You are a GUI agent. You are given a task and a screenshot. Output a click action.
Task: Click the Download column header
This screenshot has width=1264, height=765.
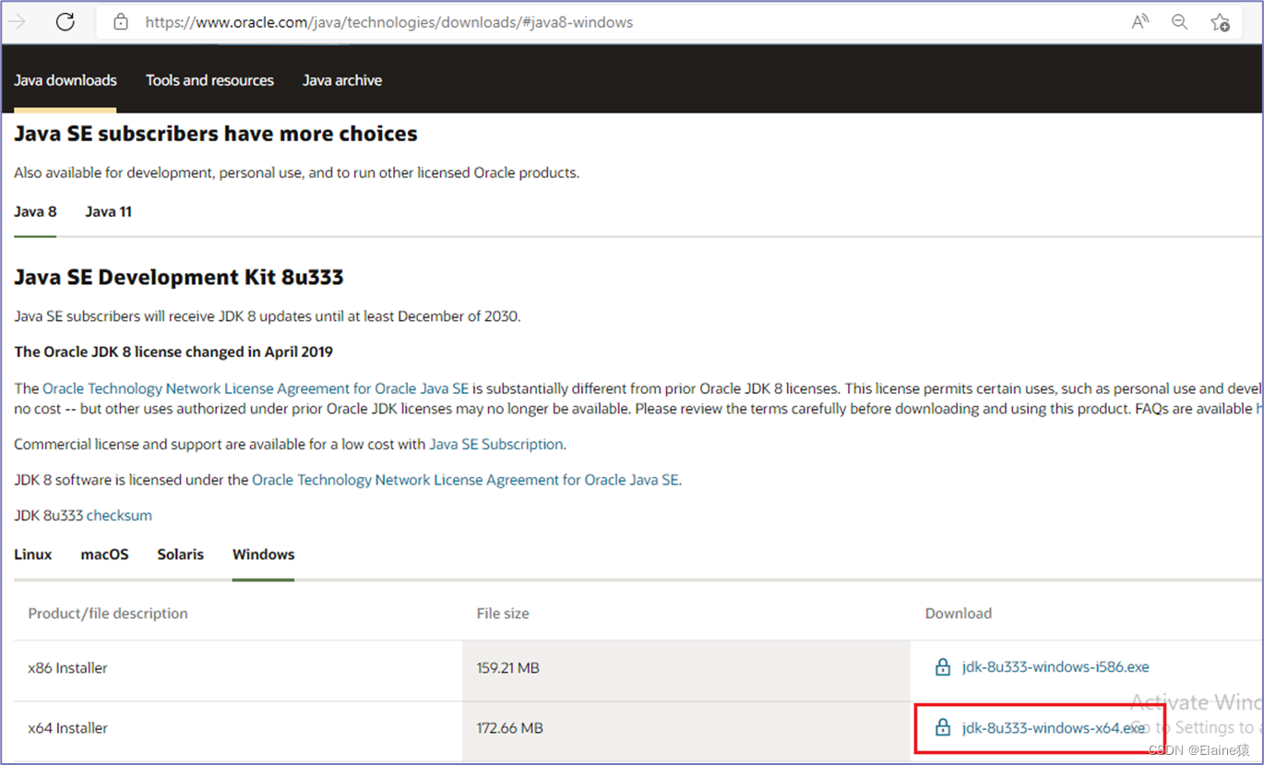pos(959,614)
